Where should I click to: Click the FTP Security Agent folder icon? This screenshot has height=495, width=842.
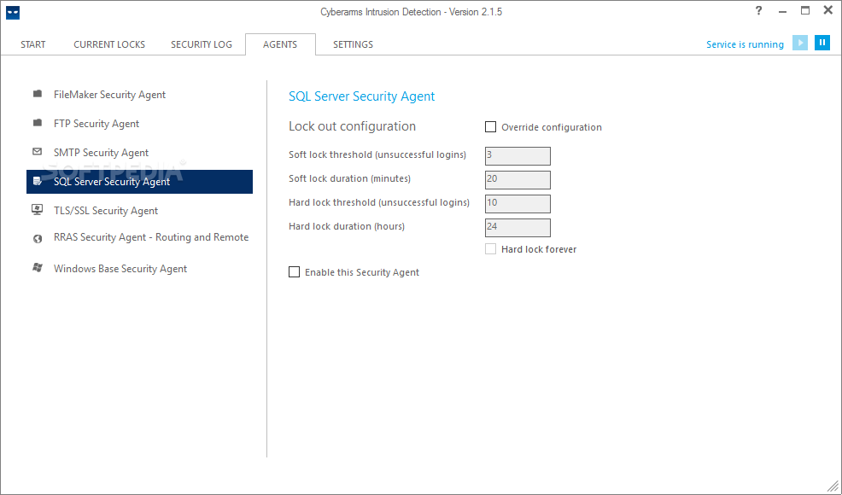point(37,123)
